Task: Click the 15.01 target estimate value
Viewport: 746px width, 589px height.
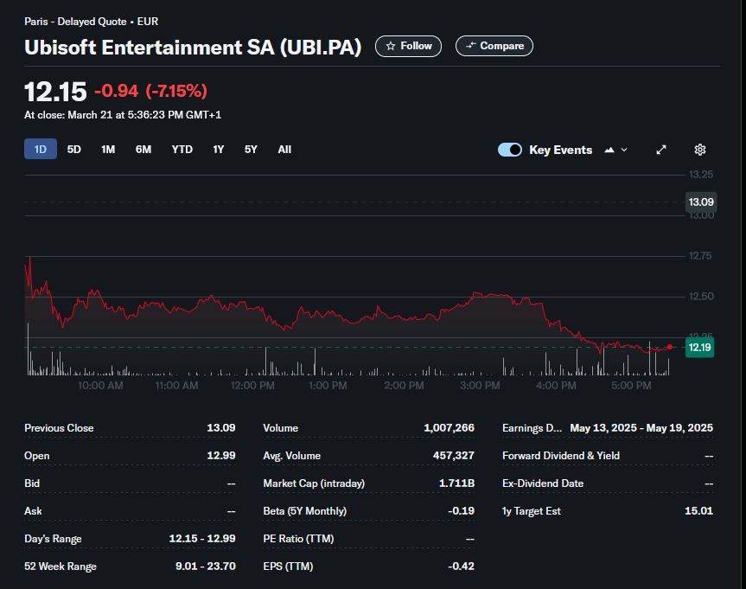Action: click(x=699, y=511)
